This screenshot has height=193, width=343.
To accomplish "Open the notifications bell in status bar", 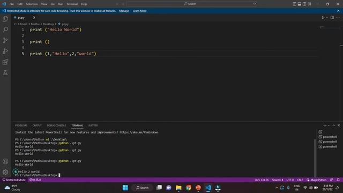I will pyautogui.click(x=338, y=180).
